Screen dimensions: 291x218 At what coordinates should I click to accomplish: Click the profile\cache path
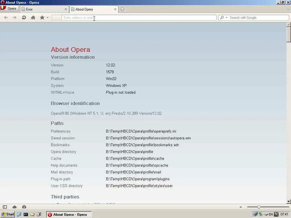(135, 158)
